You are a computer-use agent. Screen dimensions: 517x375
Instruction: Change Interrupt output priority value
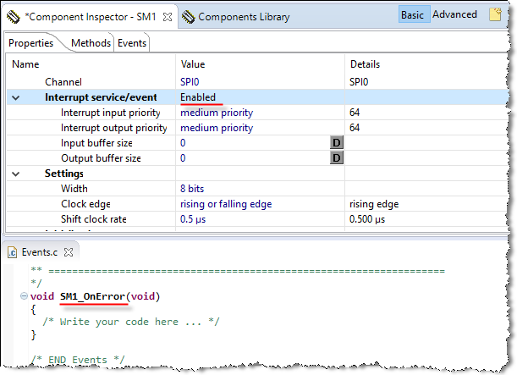(x=217, y=128)
